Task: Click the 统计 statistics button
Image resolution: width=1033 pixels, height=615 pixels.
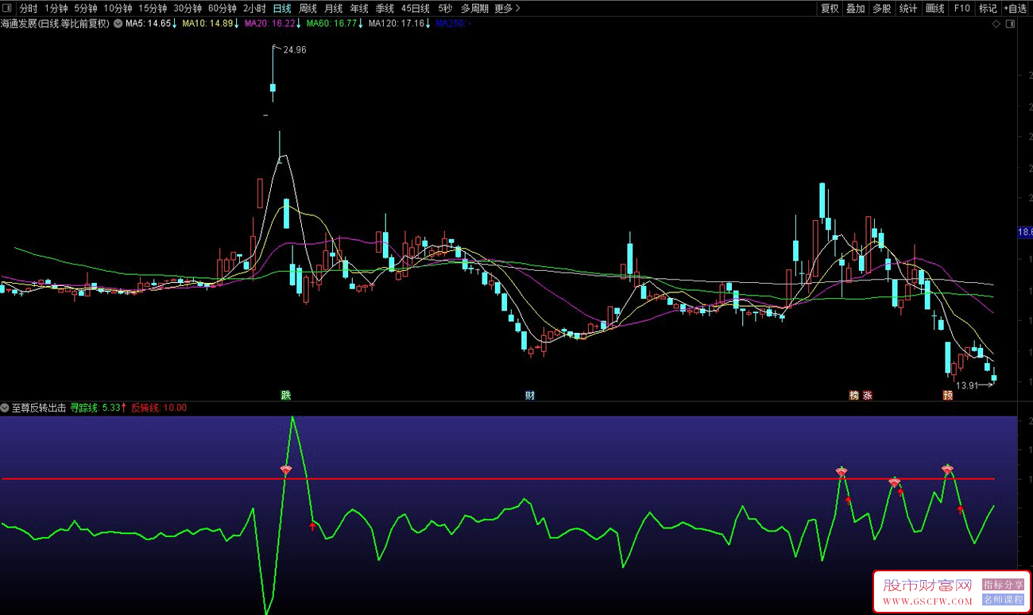Action: (908, 8)
